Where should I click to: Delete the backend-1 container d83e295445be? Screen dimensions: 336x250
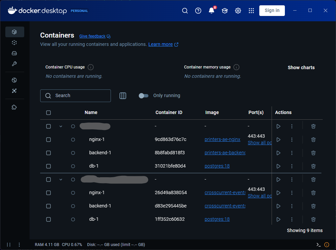point(313,206)
